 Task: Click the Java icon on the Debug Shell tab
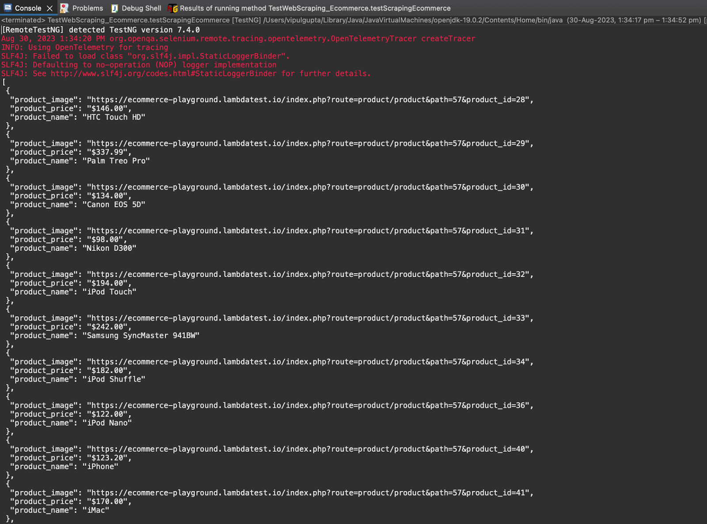click(114, 8)
